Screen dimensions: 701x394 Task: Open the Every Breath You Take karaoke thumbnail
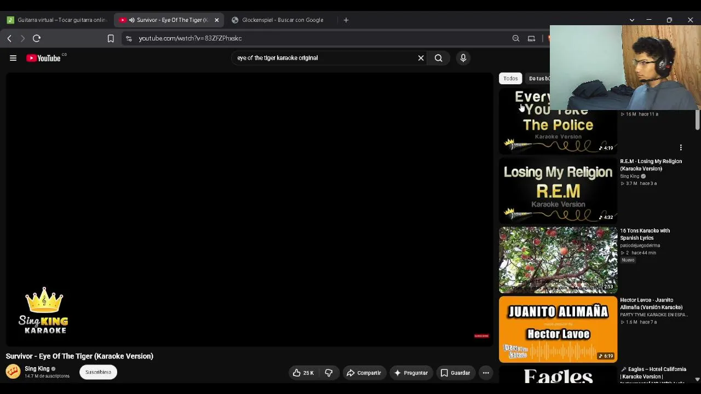(x=558, y=121)
